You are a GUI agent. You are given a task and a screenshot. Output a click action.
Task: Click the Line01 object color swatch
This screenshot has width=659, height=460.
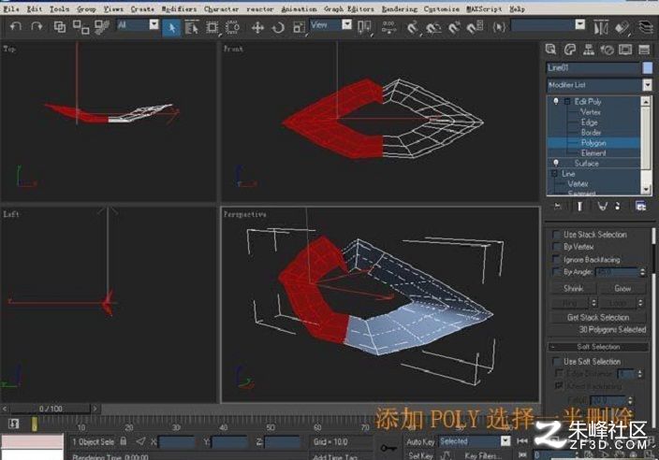pyautogui.click(x=648, y=67)
